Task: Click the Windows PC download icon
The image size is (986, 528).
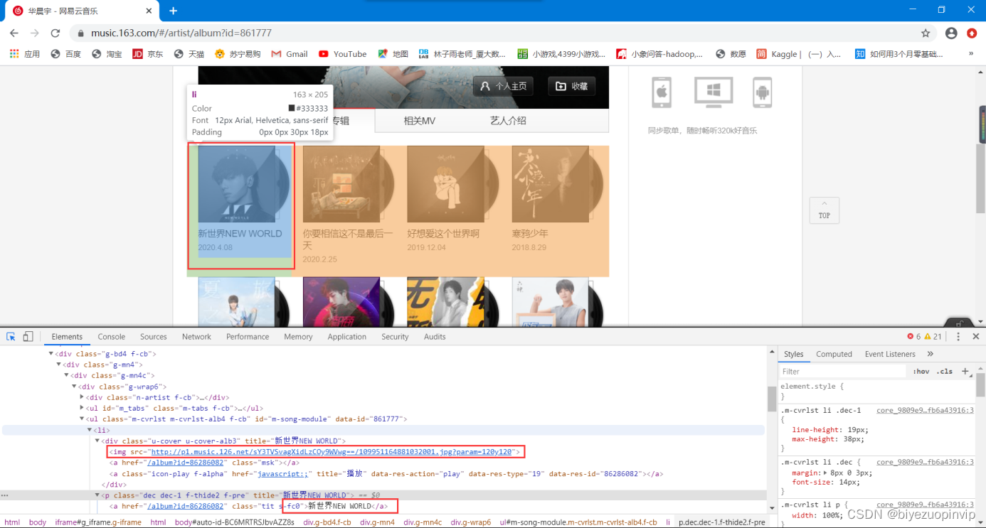Action: pyautogui.click(x=714, y=92)
